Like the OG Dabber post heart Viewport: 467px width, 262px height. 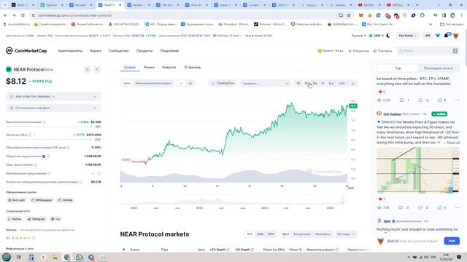[380, 199]
